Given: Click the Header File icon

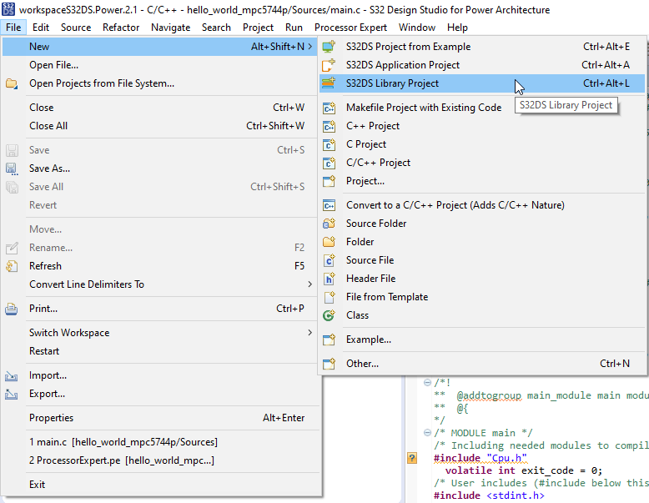Looking at the screenshot, I should [329, 279].
